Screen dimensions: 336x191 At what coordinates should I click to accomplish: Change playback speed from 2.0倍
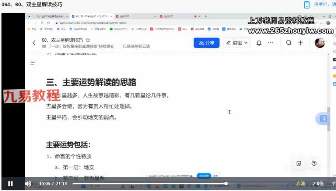coord(318,183)
